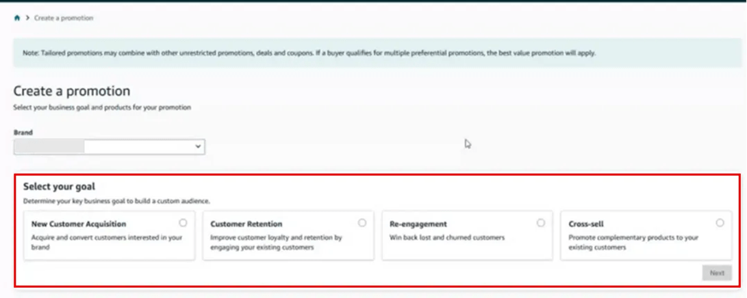Viewport: 747px width, 298px height.
Task: Click the 'New Customer Acquisition' card title
Action: tap(79, 224)
